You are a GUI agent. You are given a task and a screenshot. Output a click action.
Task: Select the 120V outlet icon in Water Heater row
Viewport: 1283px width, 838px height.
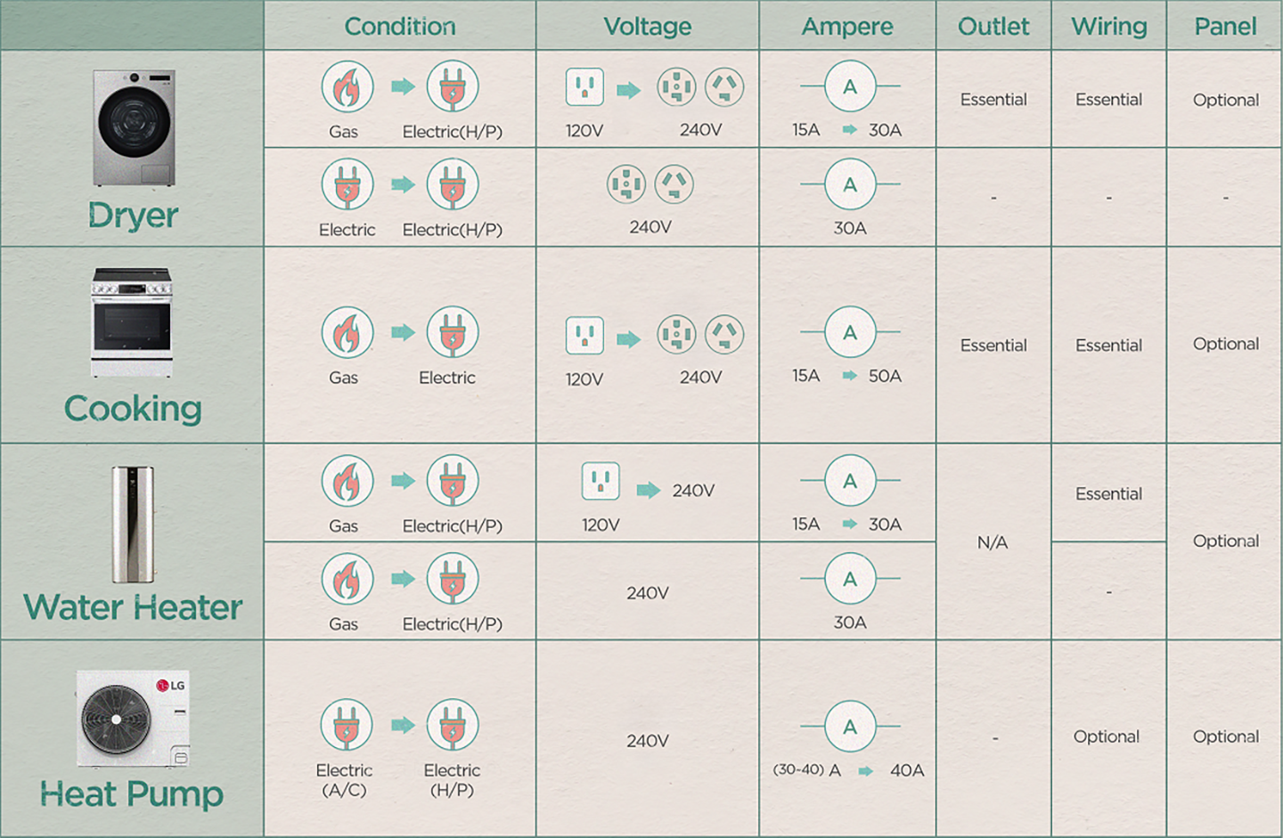599,479
